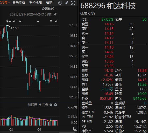Select sell-three price 14.14
148x133 pixels.
[x=109, y=33]
